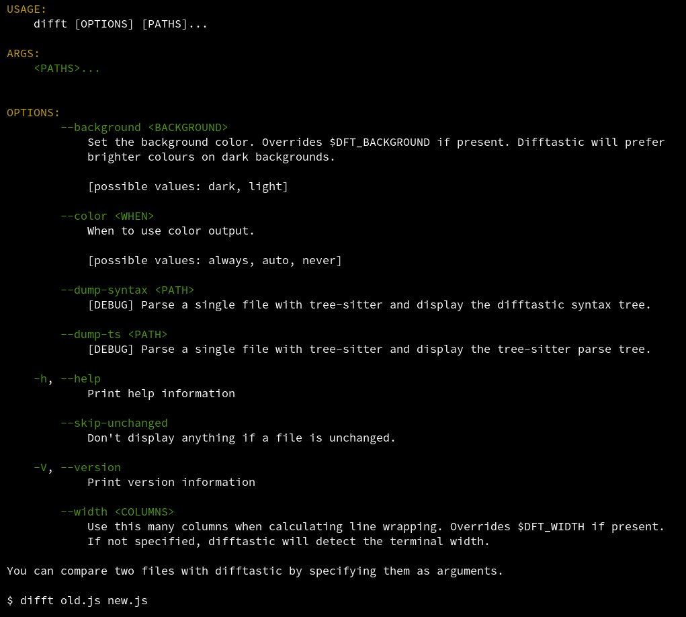
Task: Click the ARGS: heading
Action: [23, 53]
